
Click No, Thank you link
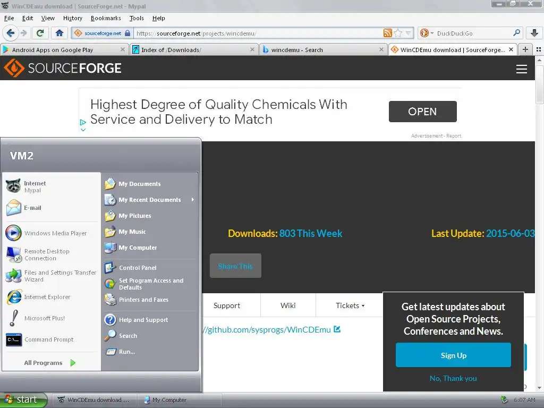point(453,378)
